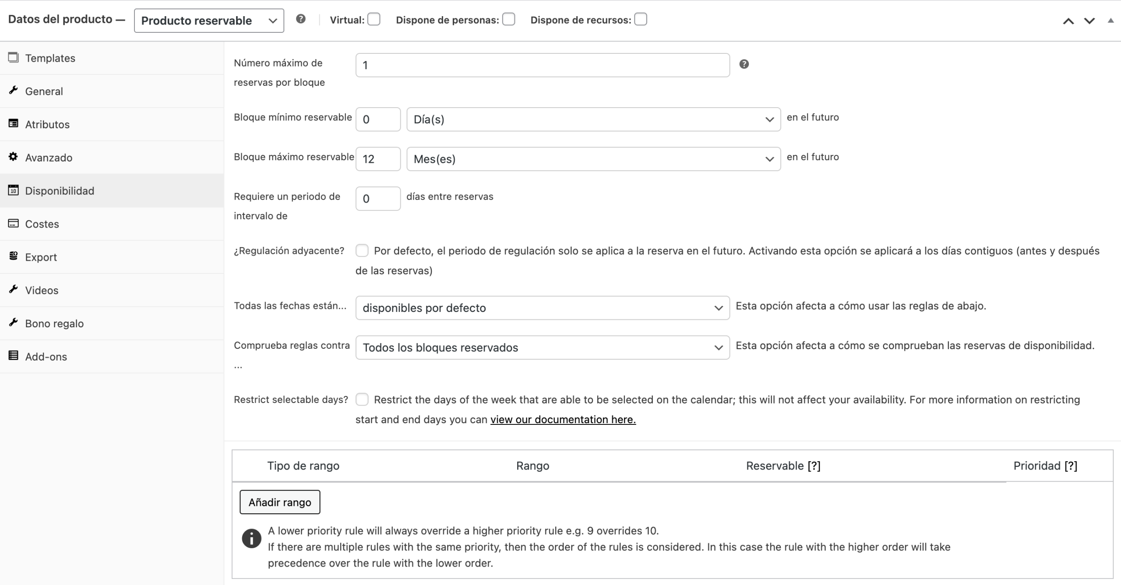Click help icon beside máximo de reservas field

[744, 64]
